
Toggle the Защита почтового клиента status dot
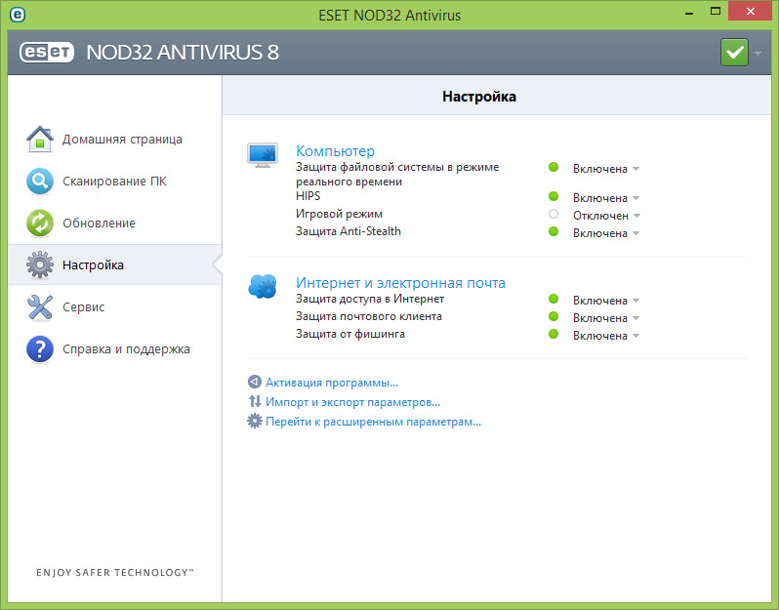click(553, 316)
